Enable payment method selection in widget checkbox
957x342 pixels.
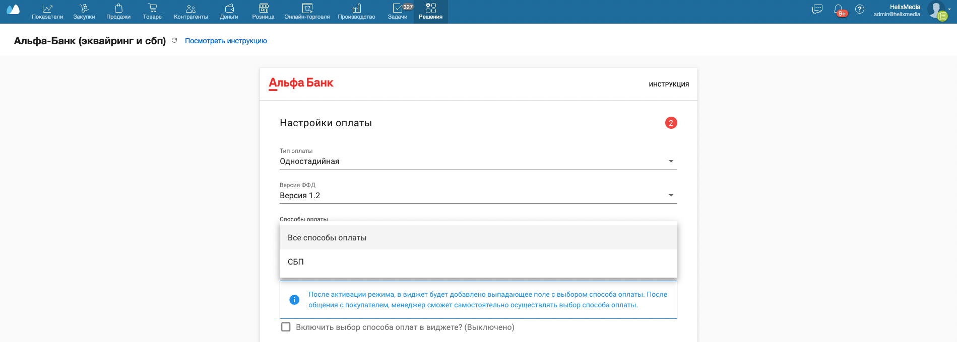pos(286,327)
